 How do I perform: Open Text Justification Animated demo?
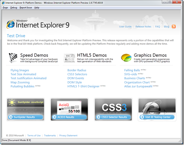pos(28,78)
